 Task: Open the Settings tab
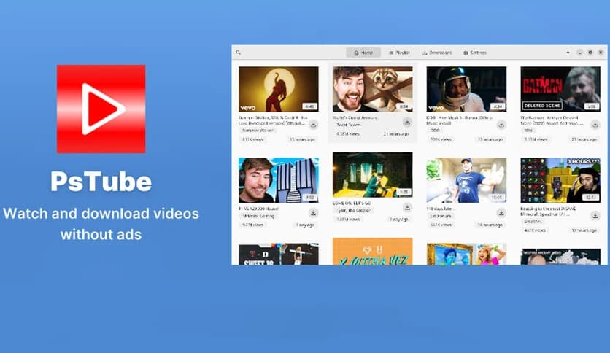point(475,53)
